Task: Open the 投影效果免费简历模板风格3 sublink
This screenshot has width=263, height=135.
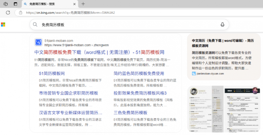Action: (140, 93)
